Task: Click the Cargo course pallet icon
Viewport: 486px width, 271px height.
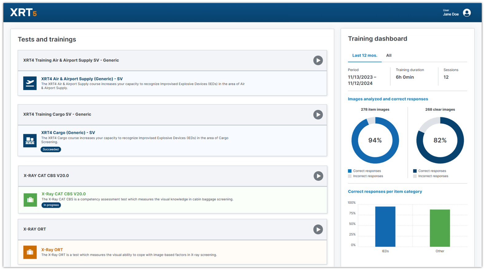Action: click(x=30, y=141)
